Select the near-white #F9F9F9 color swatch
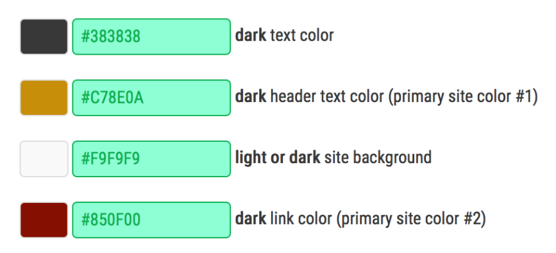The height and width of the screenshot is (253, 556). pyautogui.click(x=44, y=159)
